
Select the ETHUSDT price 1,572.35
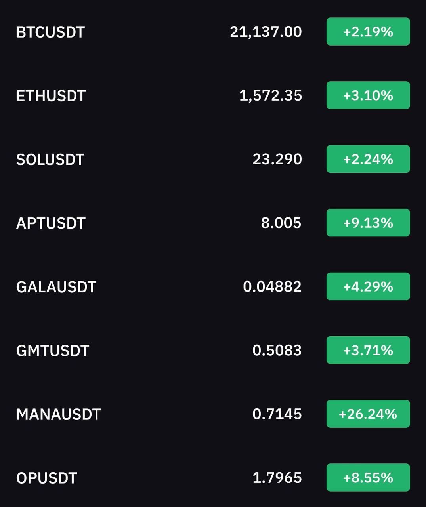pos(270,95)
